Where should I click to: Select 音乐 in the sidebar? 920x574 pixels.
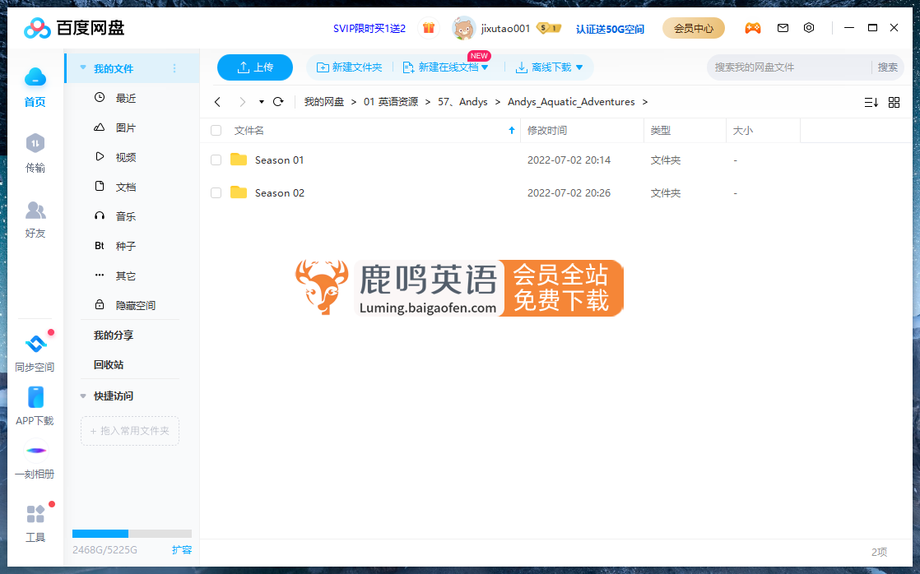click(x=126, y=216)
